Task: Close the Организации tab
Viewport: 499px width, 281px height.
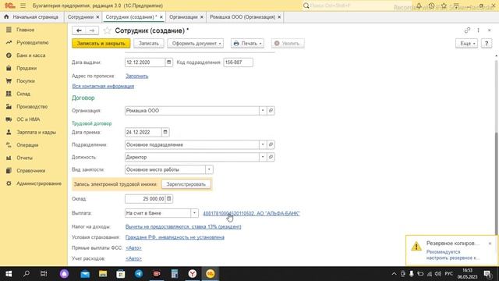Action: click(201, 17)
